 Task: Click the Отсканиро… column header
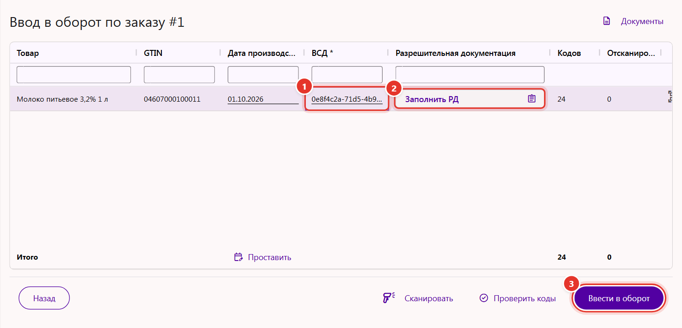point(631,53)
